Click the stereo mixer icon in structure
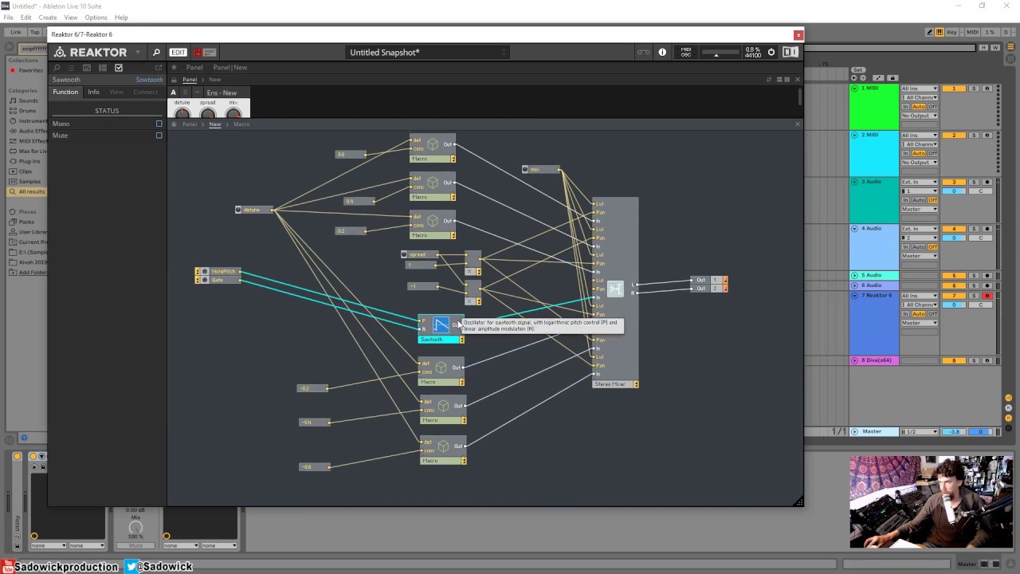1020x574 pixels. click(x=615, y=289)
